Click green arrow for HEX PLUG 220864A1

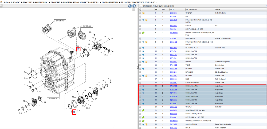click(143, 117)
